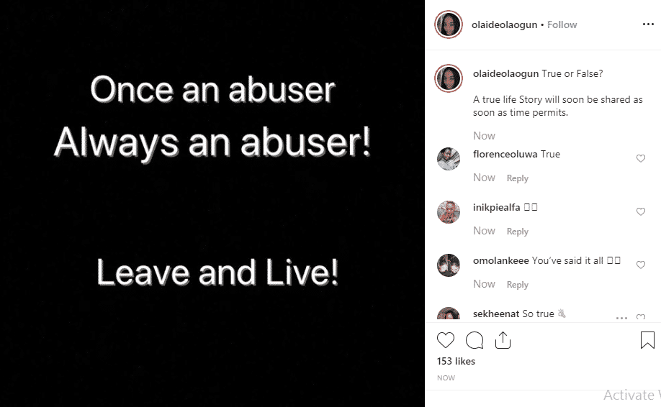The image size is (661, 407).
Task: Save the post with the bookmark icon
Action: 647,340
